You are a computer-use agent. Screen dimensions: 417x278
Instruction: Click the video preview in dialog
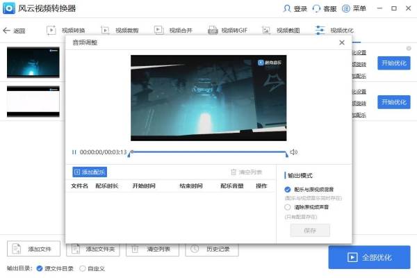coord(208,98)
